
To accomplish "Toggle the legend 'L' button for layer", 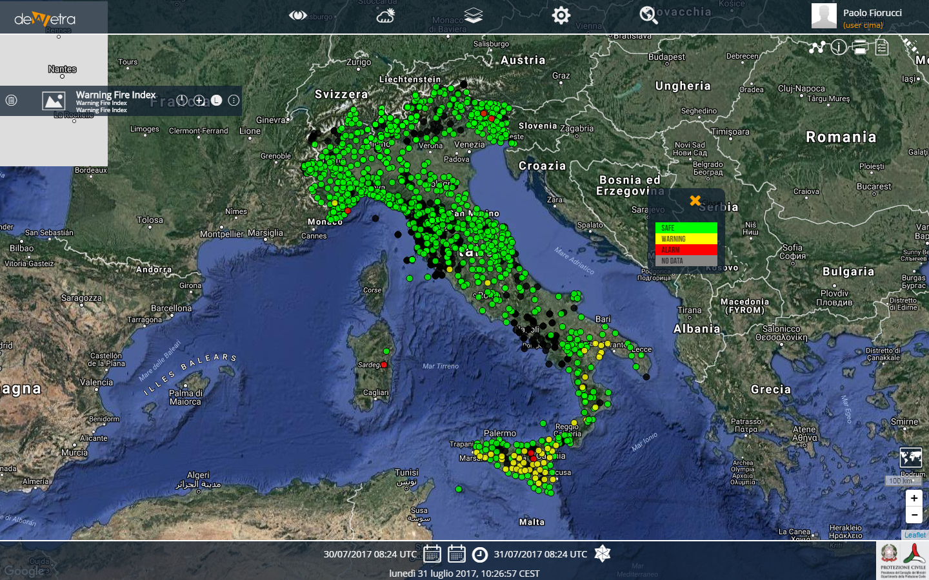I will click(216, 101).
